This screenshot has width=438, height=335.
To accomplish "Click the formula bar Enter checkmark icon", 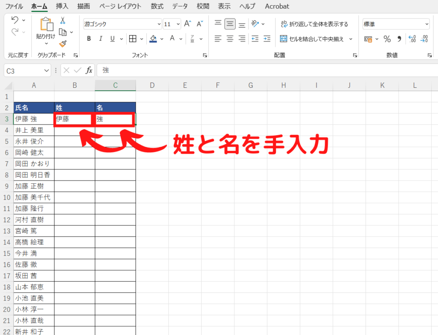I will (78, 70).
